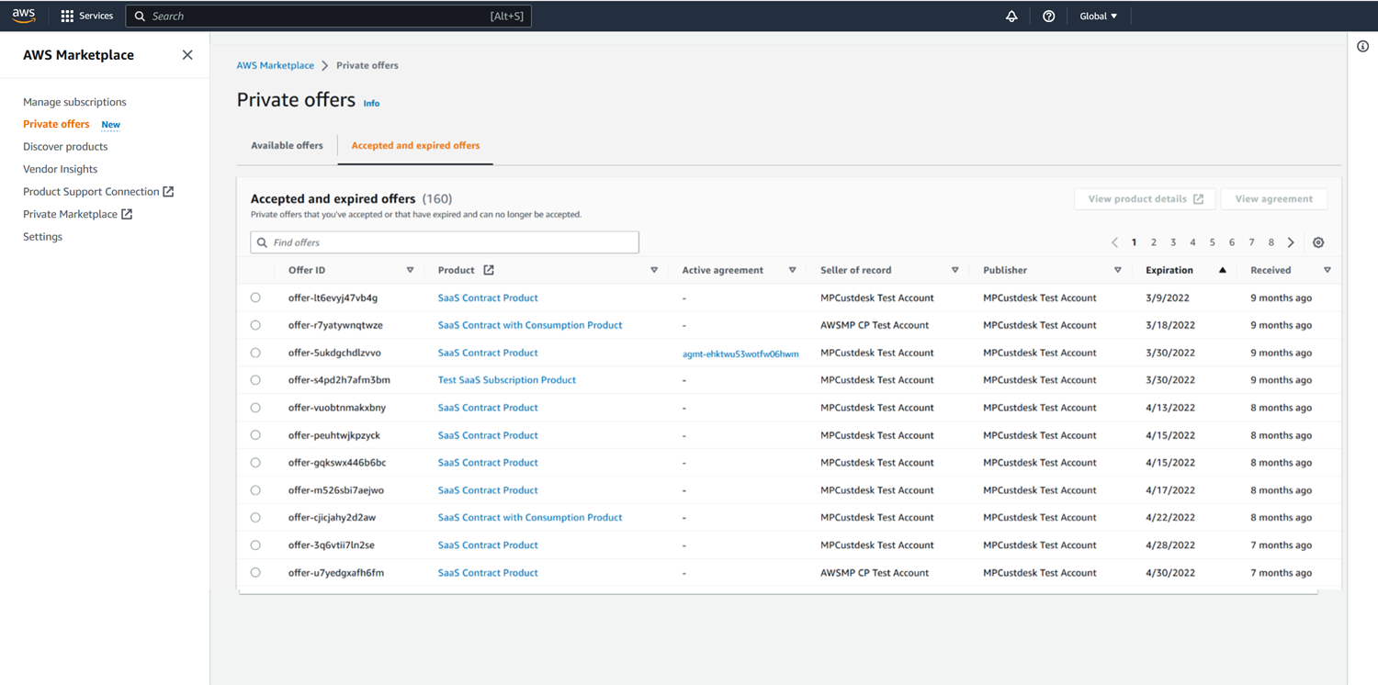Go to page 2 of offers
Screen dimensions: 1378x685
pyautogui.click(x=1154, y=242)
